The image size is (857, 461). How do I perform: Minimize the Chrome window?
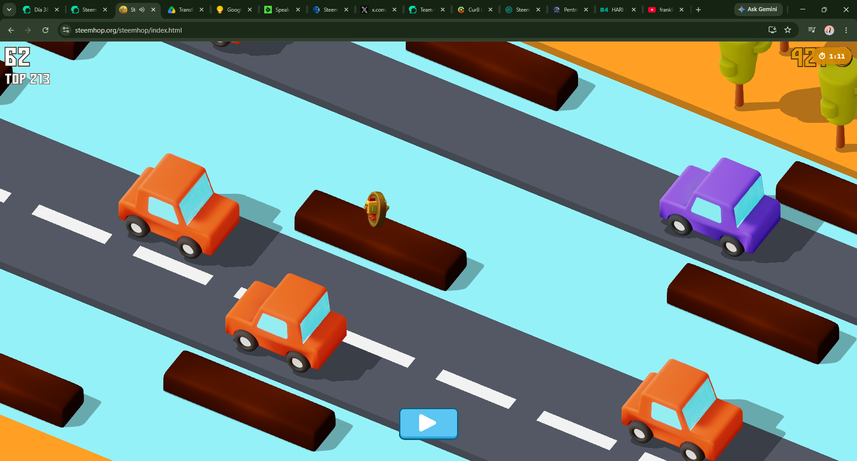(803, 9)
